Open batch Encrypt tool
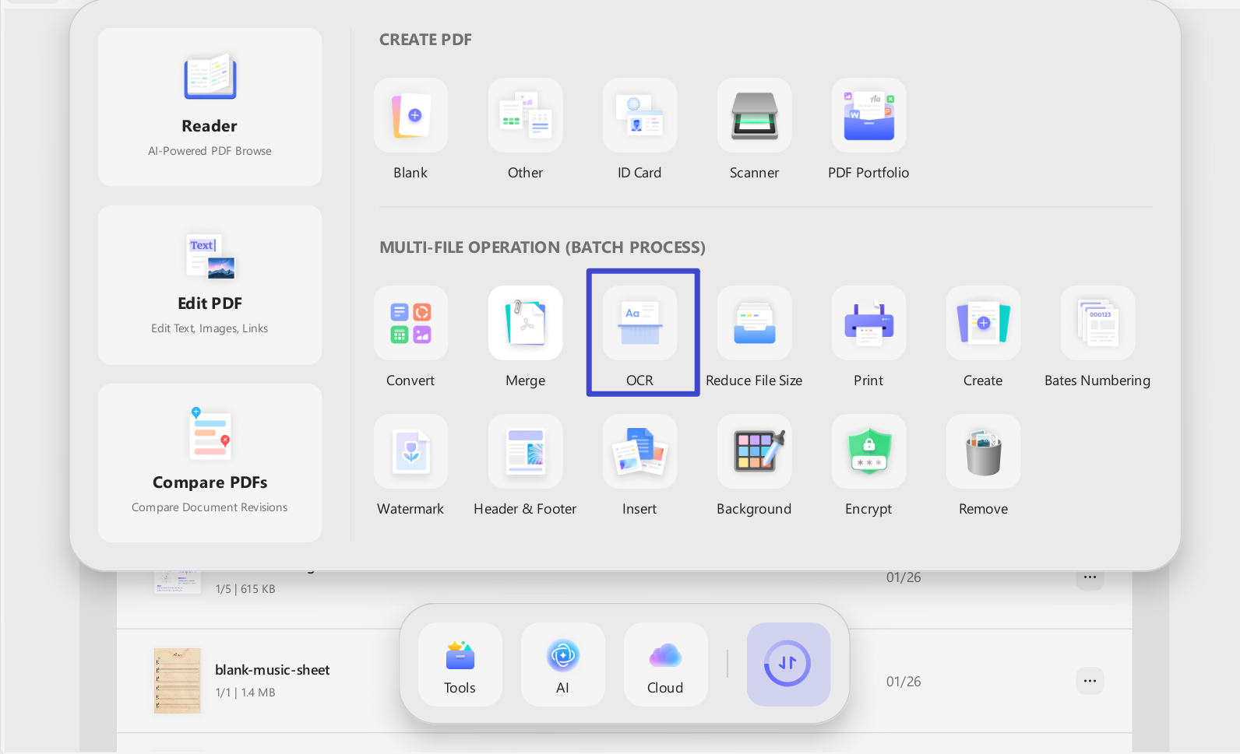This screenshot has height=754, width=1240. tap(868, 451)
